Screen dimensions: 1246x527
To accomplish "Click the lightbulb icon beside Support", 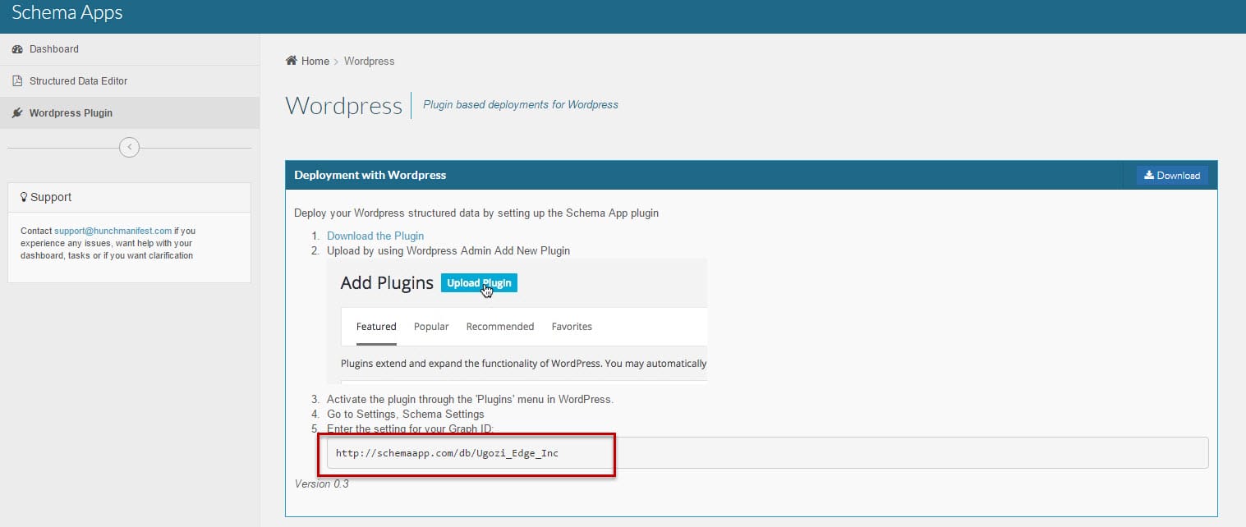I will coord(24,197).
